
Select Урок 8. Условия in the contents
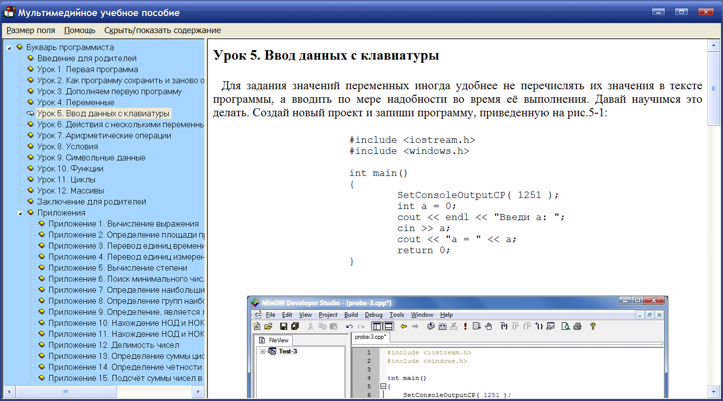coord(67,146)
